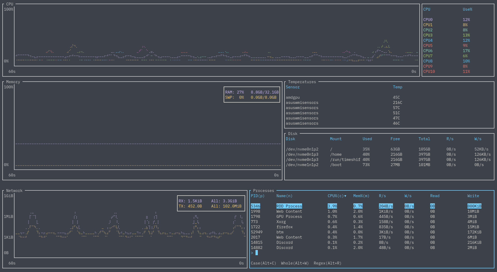Select Discord process with PID 14815

(x=372, y=242)
